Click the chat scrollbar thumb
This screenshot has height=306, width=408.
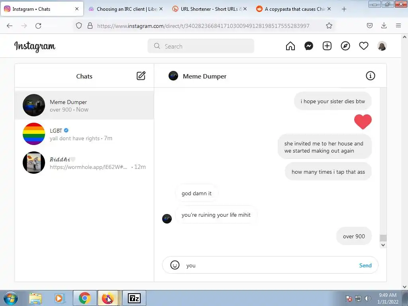coord(383,238)
